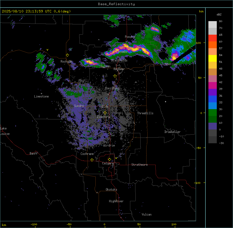Image resolution: width=233 pixels, height=228 pixels.
Task: Click the white asterisk marker above Limestone
Action: (41, 93)
